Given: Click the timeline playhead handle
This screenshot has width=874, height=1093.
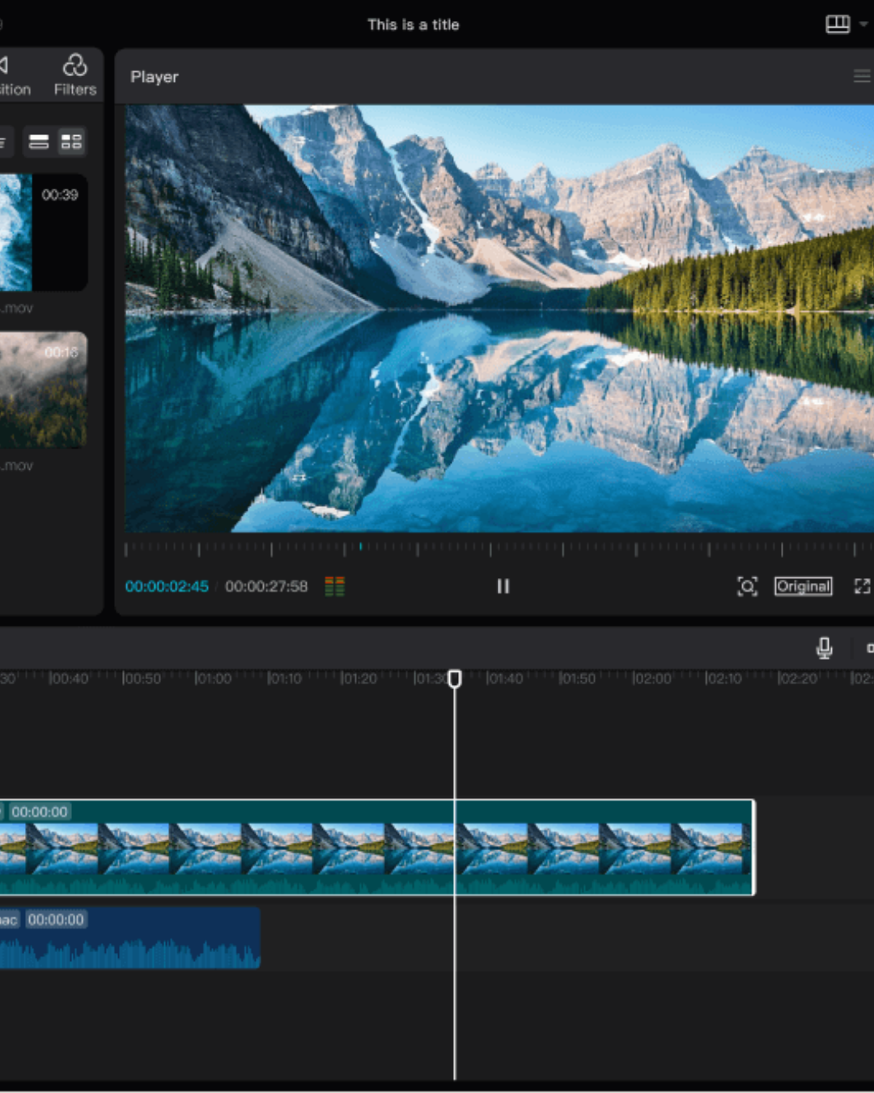Looking at the screenshot, I should [x=455, y=678].
